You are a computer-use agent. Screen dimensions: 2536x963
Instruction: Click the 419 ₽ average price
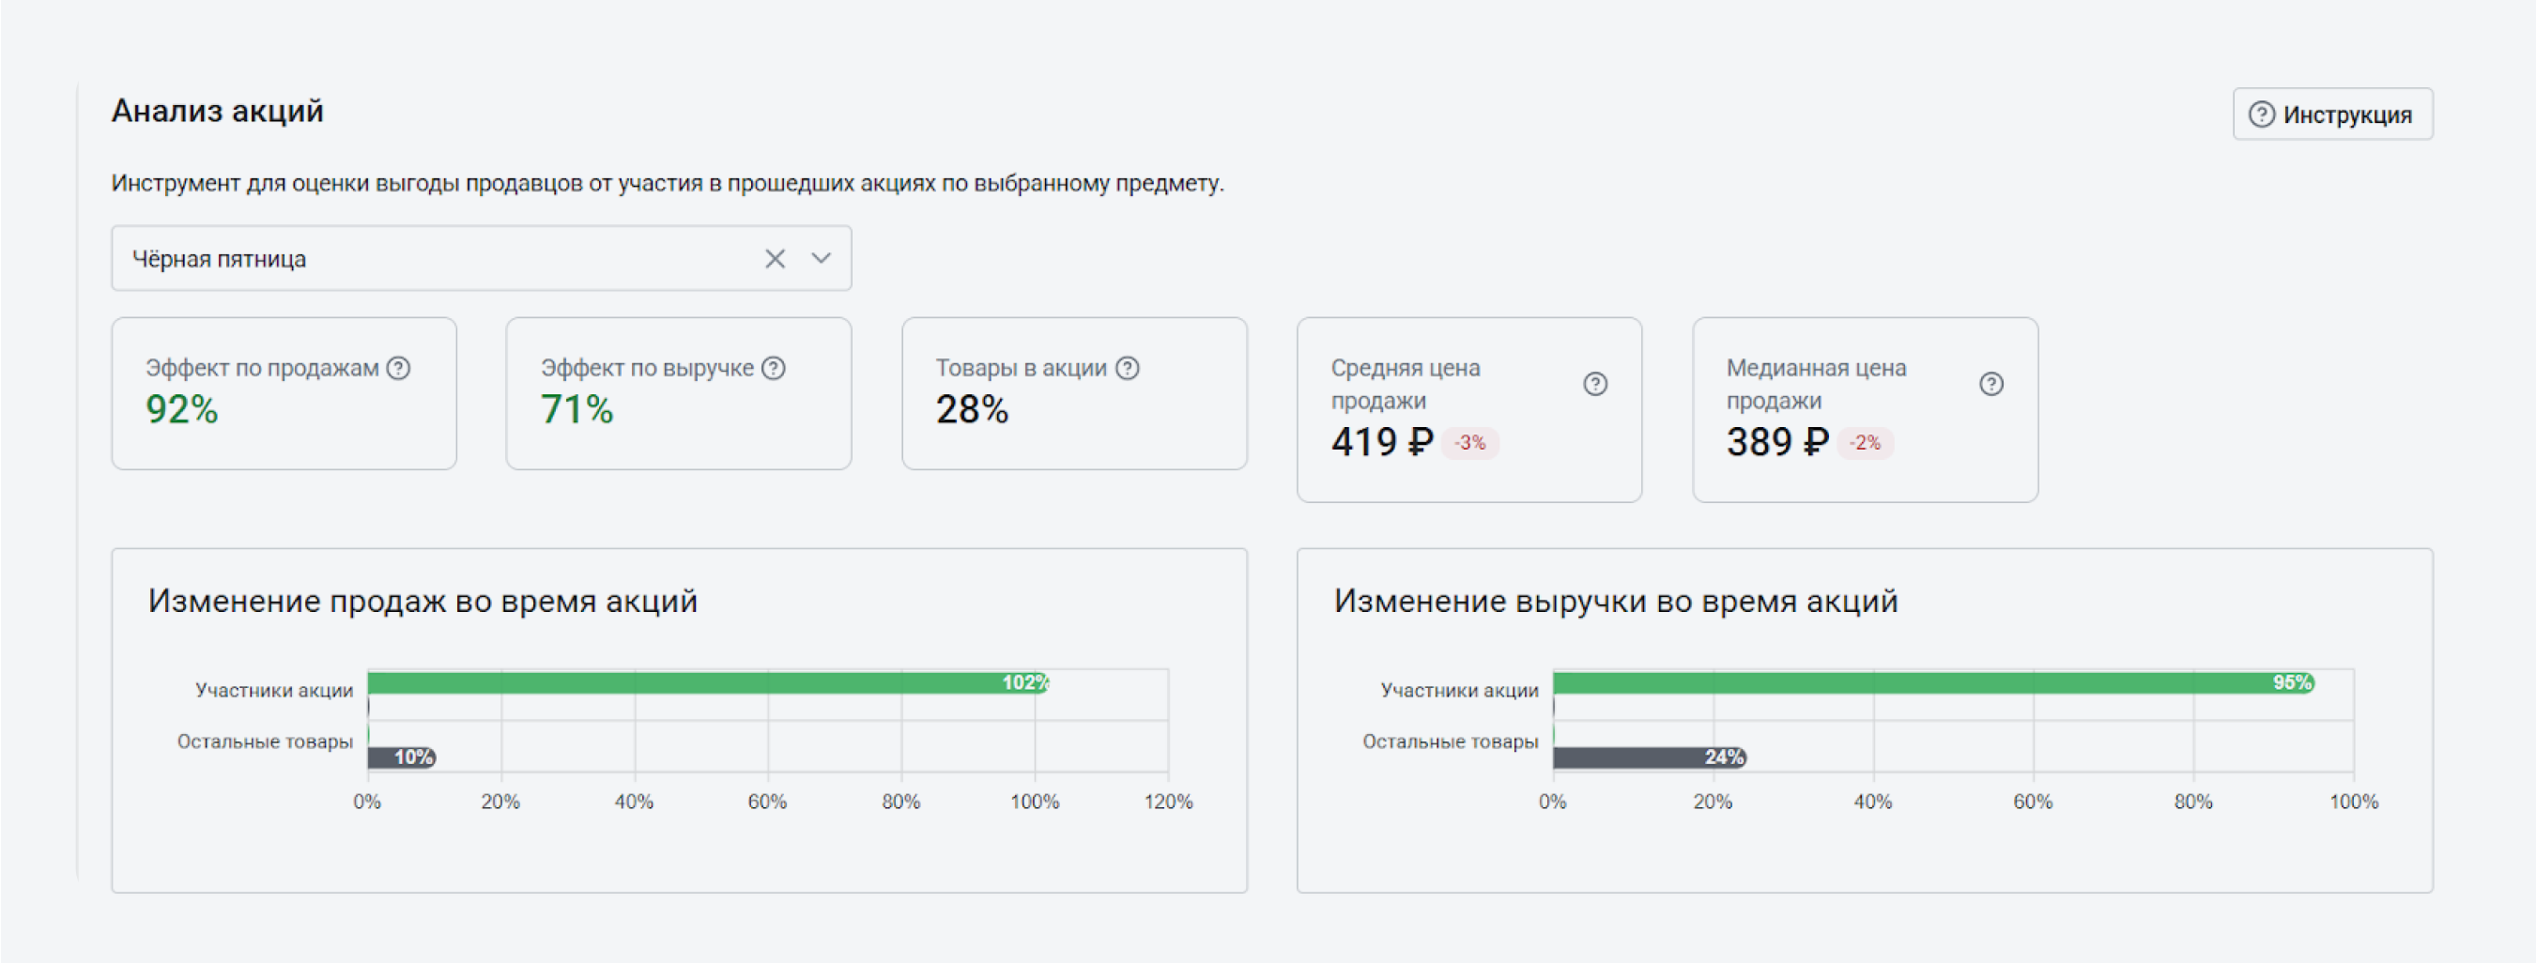(1382, 443)
